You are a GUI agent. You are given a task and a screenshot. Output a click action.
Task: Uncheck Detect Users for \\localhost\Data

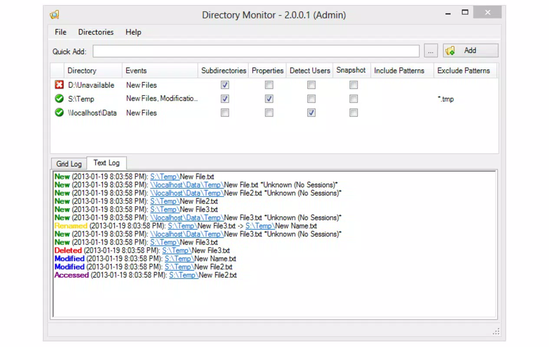pyautogui.click(x=311, y=113)
